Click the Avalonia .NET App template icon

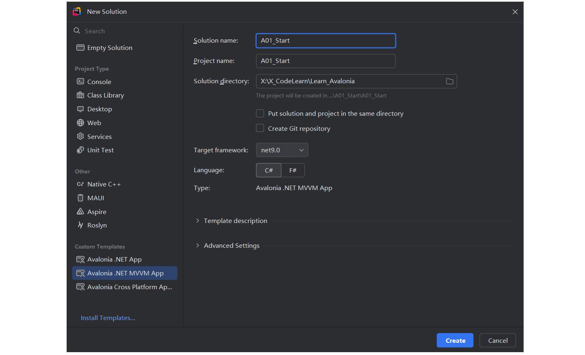[80, 259]
